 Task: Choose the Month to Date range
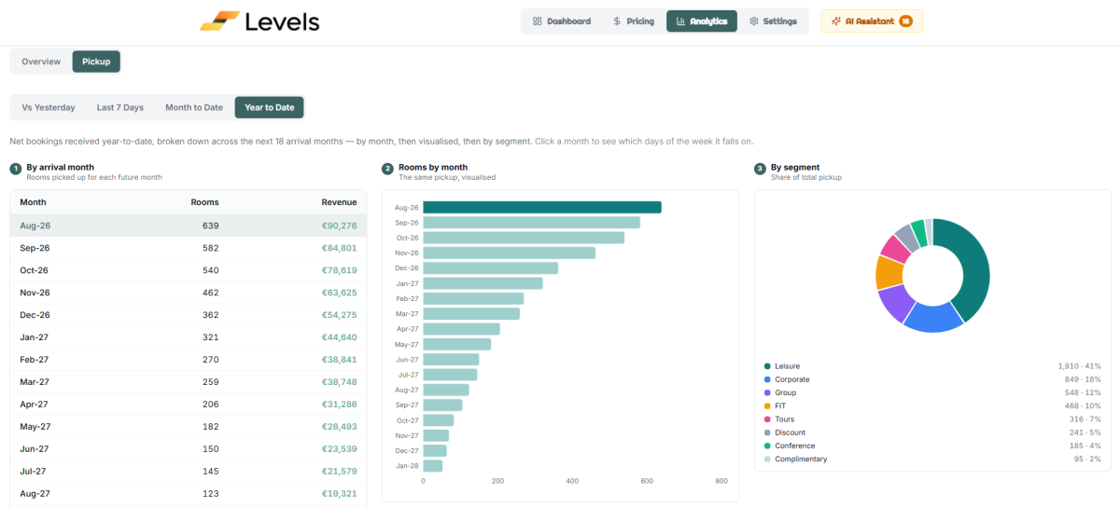pos(194,107)
